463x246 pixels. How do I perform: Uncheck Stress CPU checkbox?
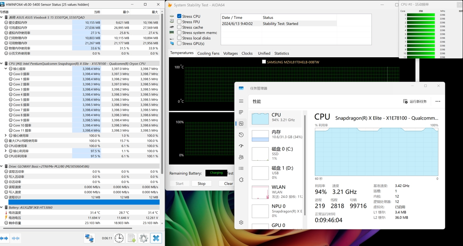pyautogui.click(x=179, y=16)
